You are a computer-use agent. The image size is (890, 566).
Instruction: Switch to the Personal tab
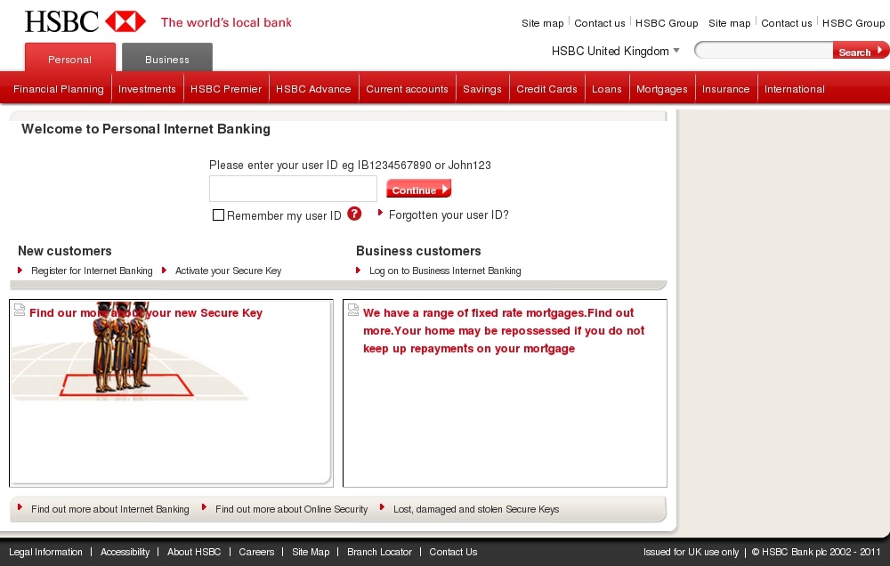click(69, 57)
